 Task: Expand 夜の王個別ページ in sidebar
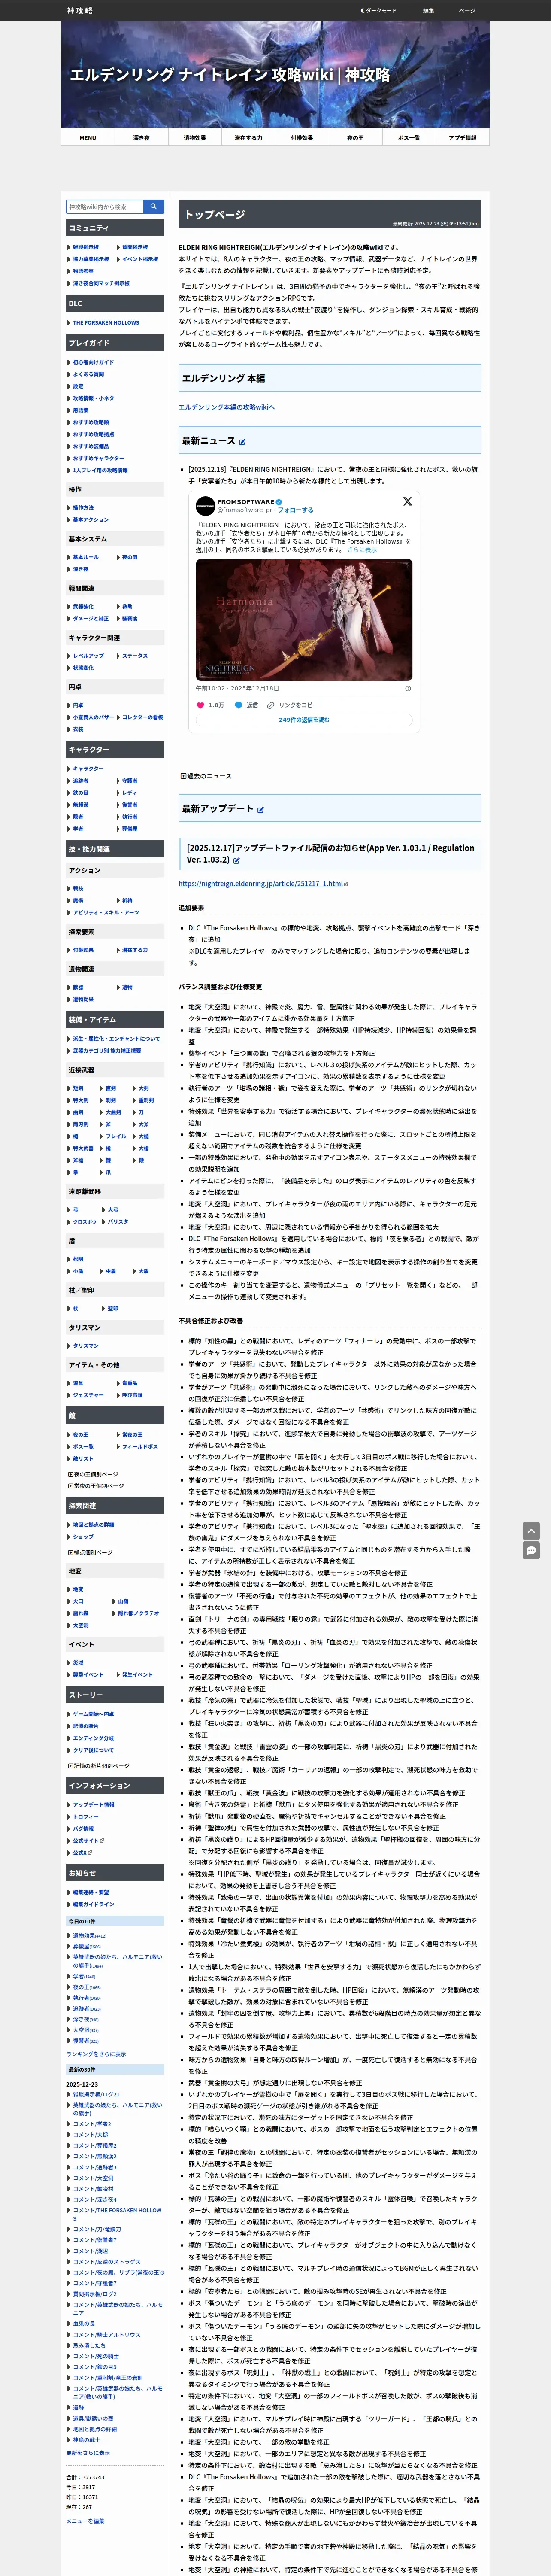click(93, 1474)
